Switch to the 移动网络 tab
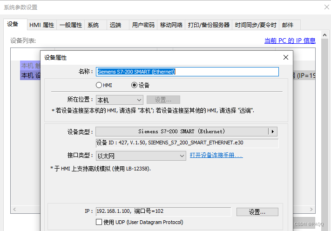 (x=171, y=25)
